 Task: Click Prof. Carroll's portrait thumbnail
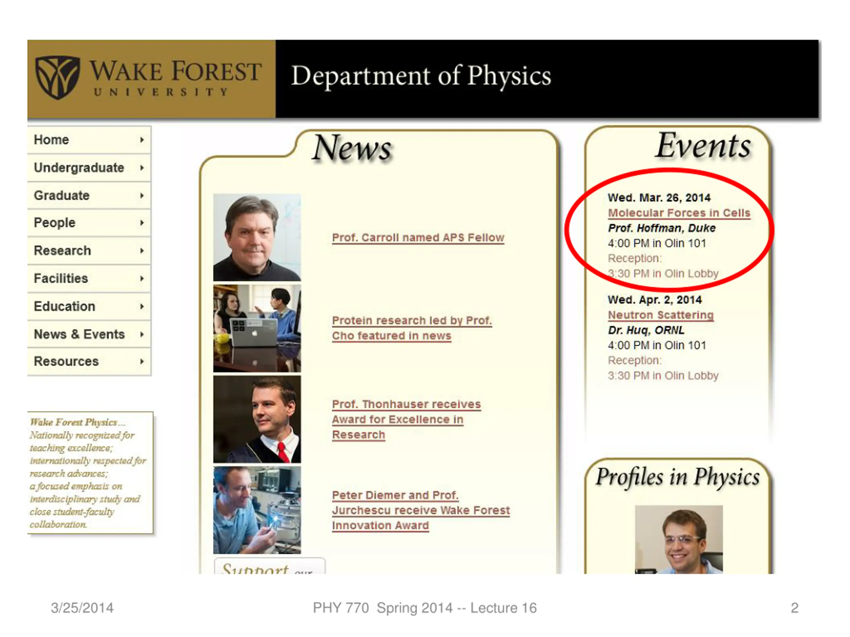tap(257, 238)
